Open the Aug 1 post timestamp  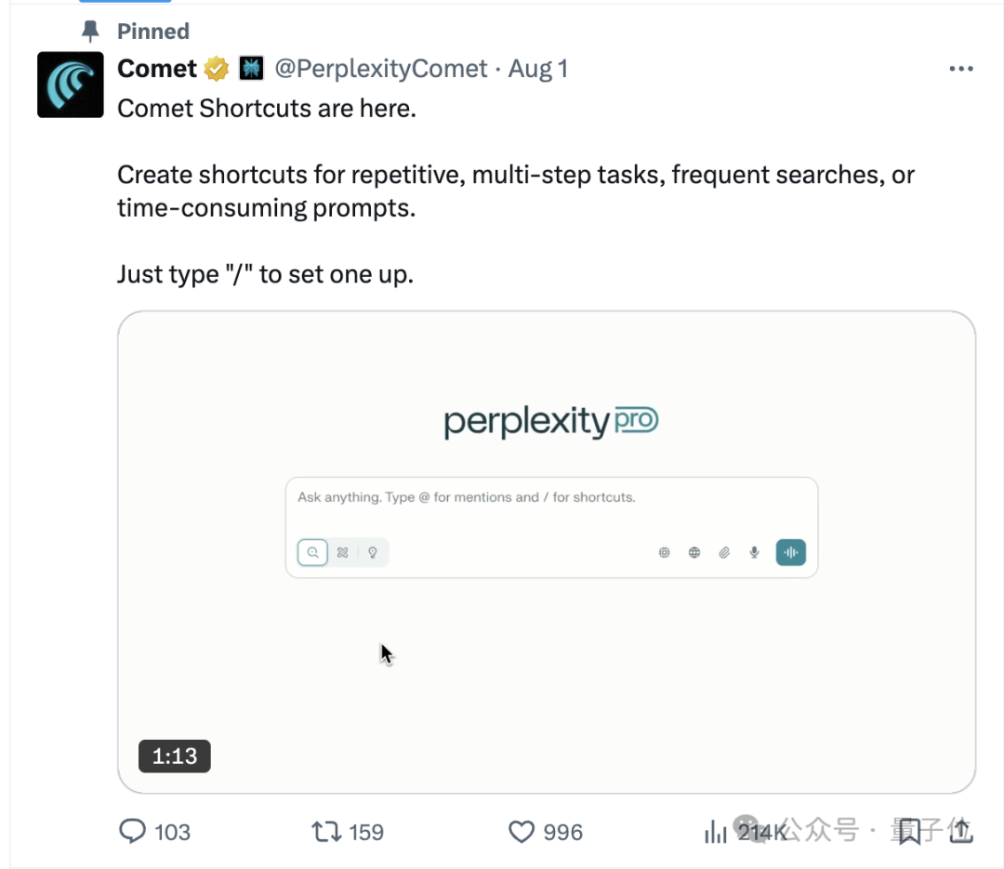538,69
